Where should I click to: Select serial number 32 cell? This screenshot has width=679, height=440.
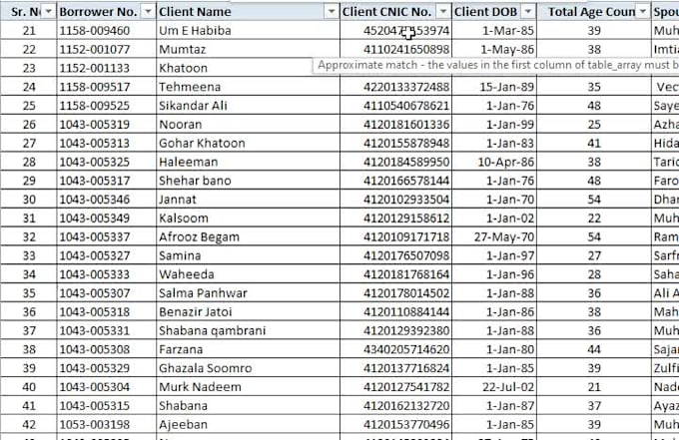pyautogui.click(x=29, y=236)
